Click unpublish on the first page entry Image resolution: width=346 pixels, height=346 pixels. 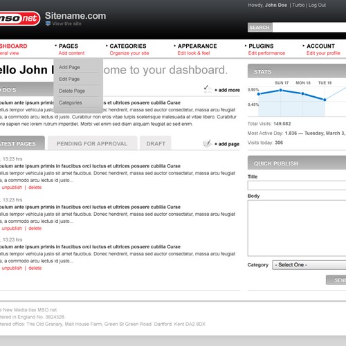(12, 187)
